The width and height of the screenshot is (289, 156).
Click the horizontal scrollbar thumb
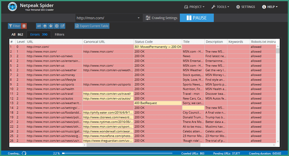[x=143, y=145]
